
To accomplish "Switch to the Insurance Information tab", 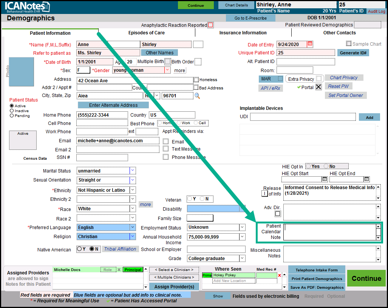I will (x=243, y=33).
